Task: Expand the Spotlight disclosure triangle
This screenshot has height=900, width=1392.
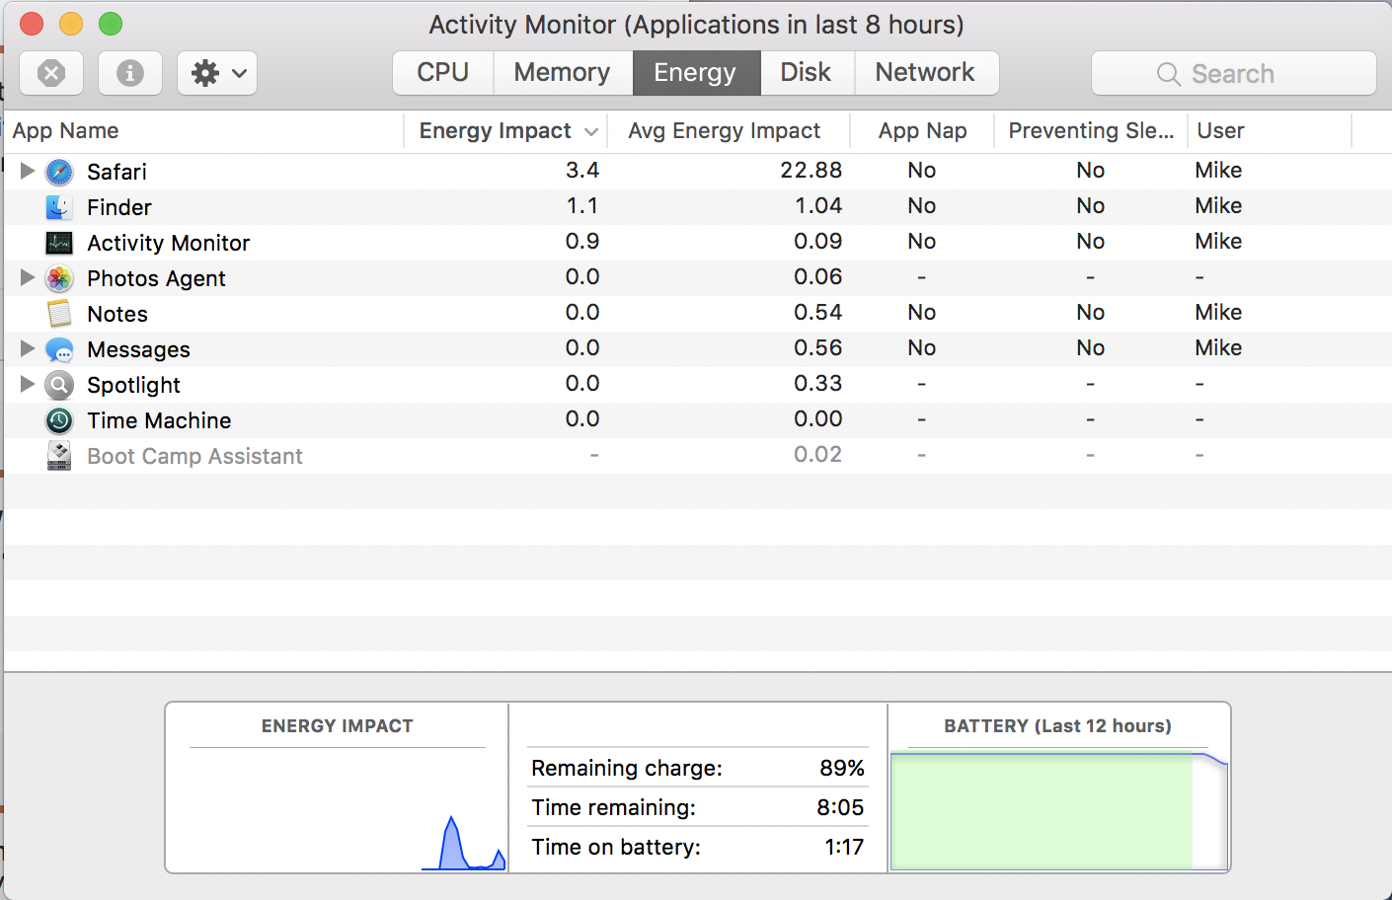Action: (x=28, y=384)
